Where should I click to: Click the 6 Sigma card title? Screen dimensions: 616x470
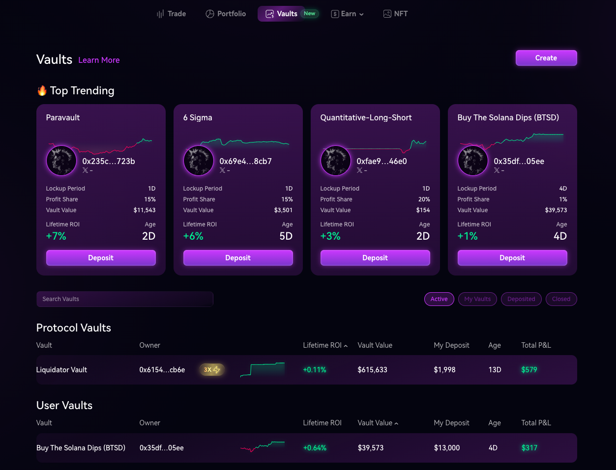click(x=198, y=117)
